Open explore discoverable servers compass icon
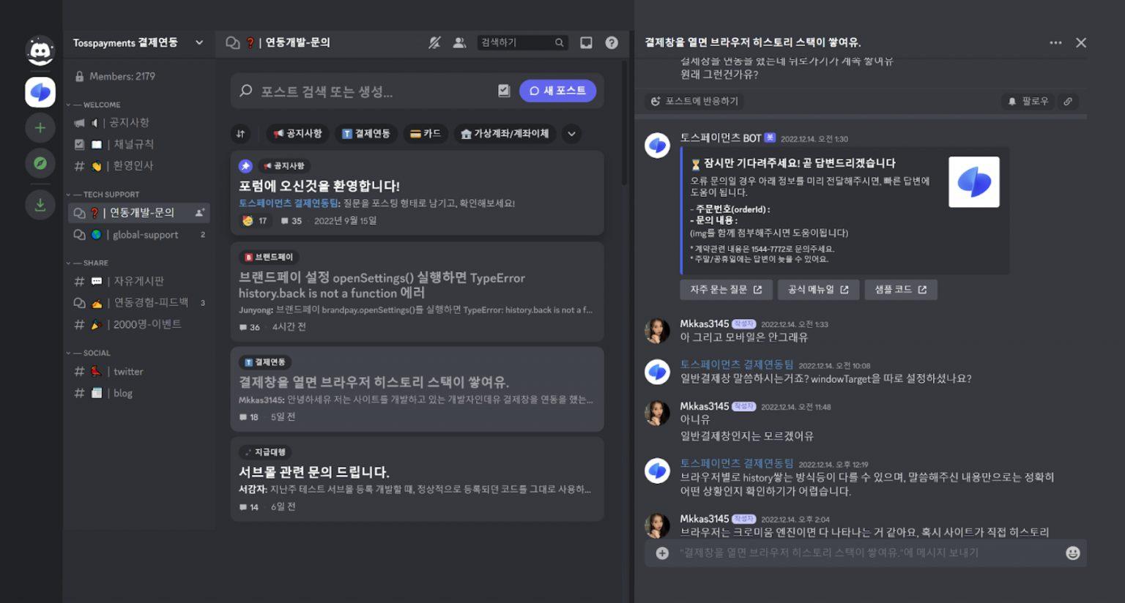Screen dimensions: 1125x603 tap(40, 163)
